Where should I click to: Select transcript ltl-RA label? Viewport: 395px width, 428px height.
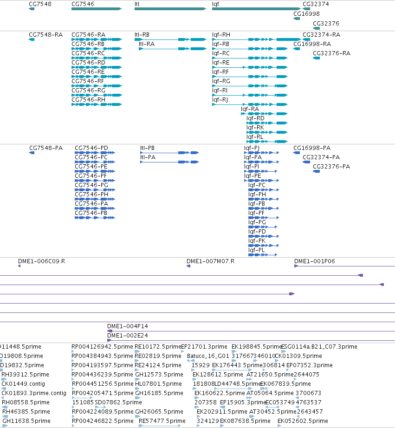147,44
